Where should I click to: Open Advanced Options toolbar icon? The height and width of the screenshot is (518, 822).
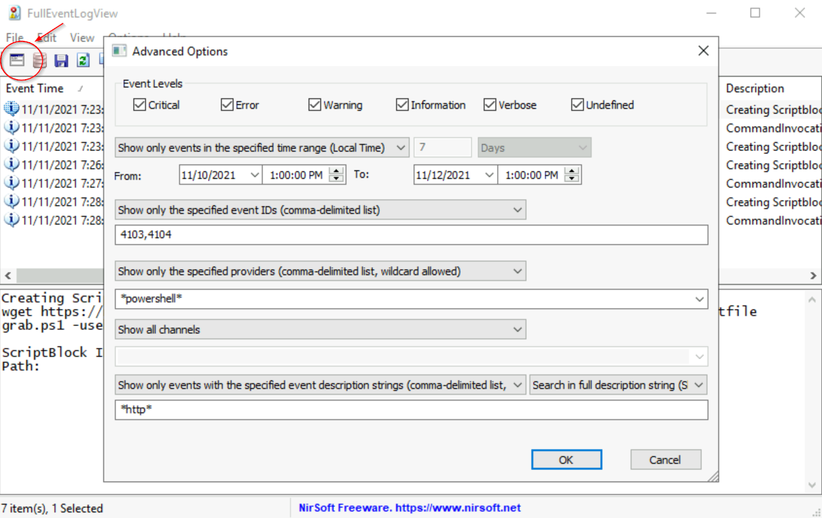point(17,60)
